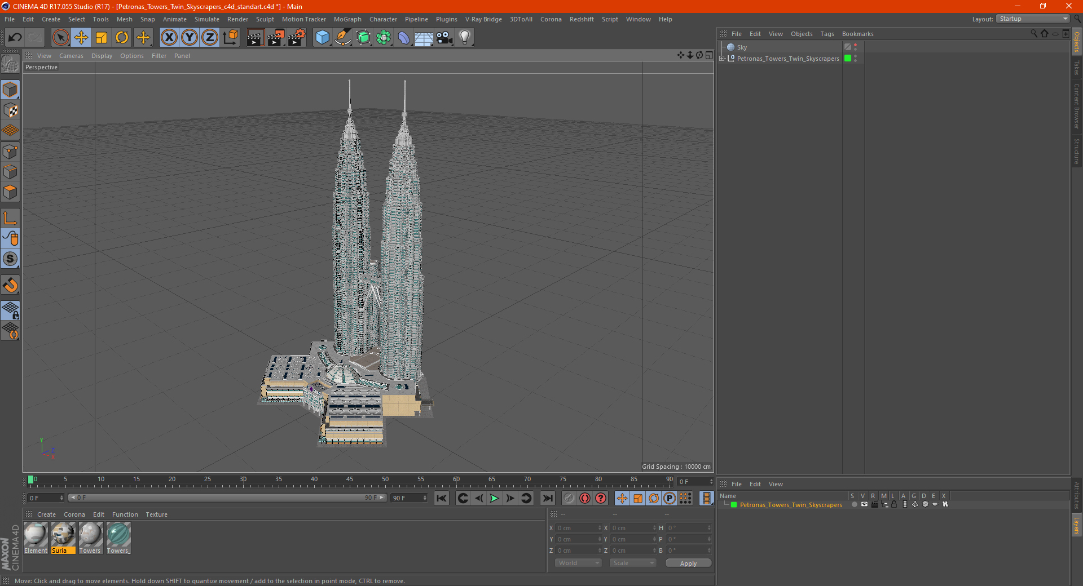This screenshot has height=586, width=1083.
Task: Open the World coordinate dropdown
Action: (x=578, y=563)
